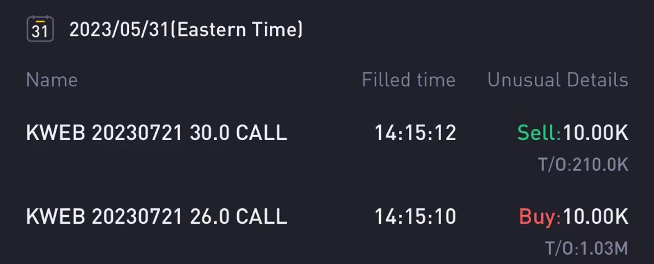View turnover T/O:210.0K detail

pyautogui.click(x=583, y=165)
